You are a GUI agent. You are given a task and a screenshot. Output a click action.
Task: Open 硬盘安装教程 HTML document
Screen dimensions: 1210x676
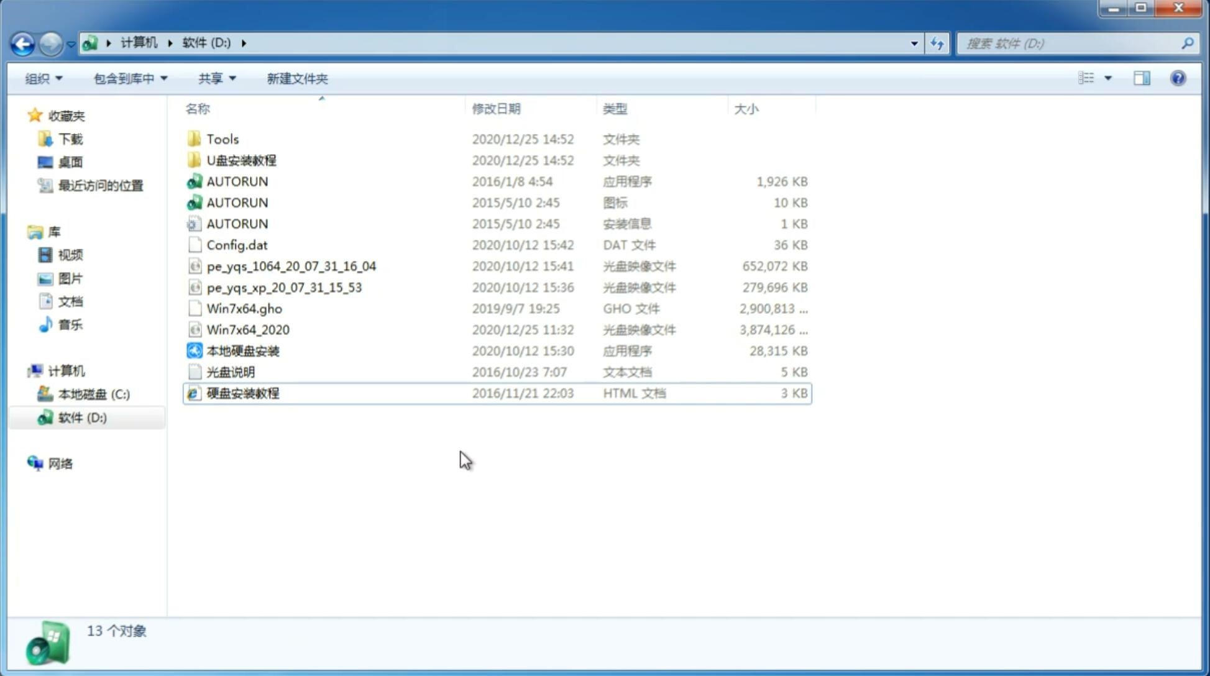coord(242,393)
